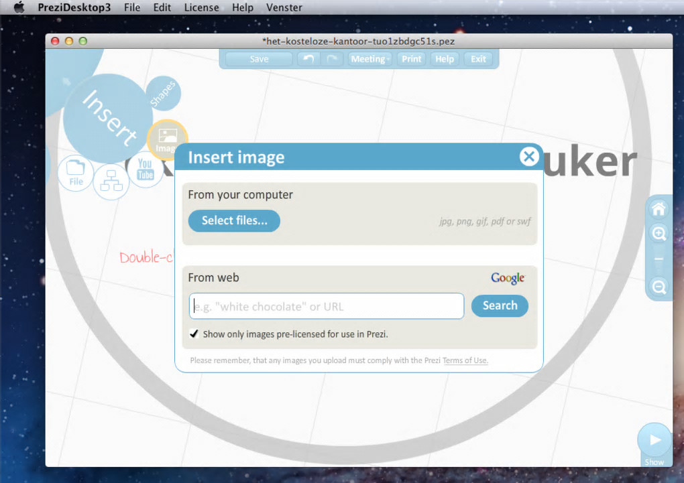This screenshot has width=684, height=483.
Task: Click the Google logo
Action: 508,278
